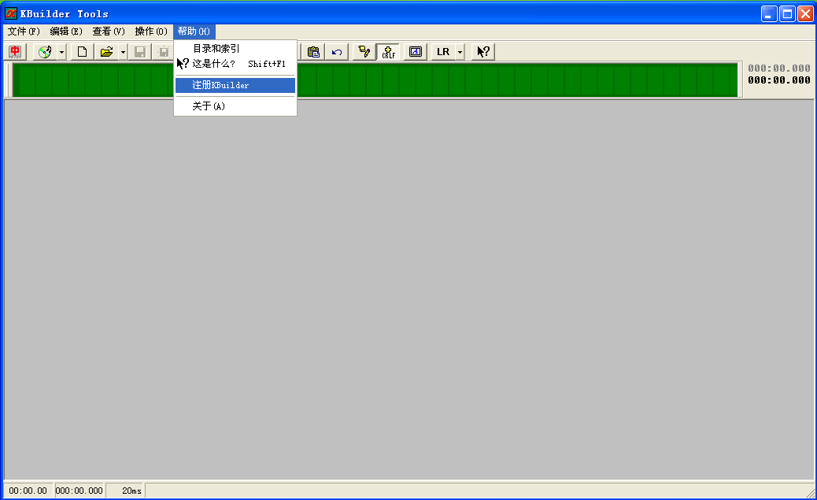Click the 20ms status bar field
This screenshot has width=817, height=500.
pos(124,491)
